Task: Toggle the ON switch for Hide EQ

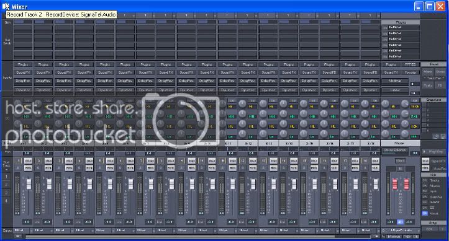Action: (x=425, y=208)
